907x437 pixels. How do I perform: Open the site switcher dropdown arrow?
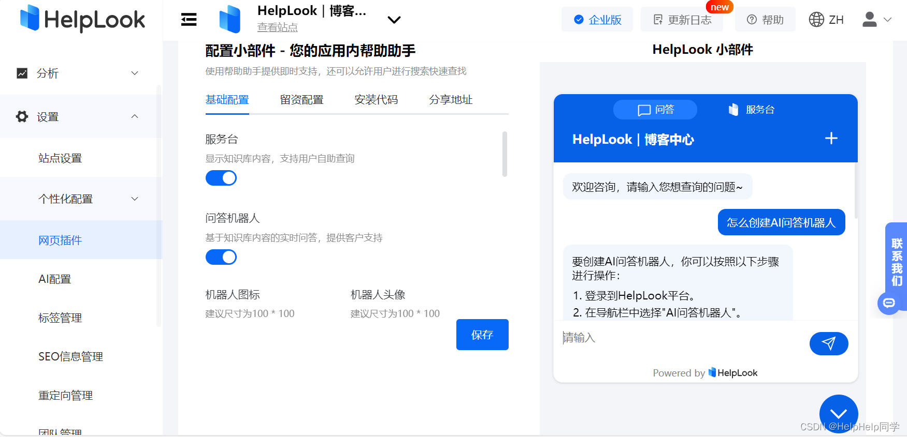394,20
